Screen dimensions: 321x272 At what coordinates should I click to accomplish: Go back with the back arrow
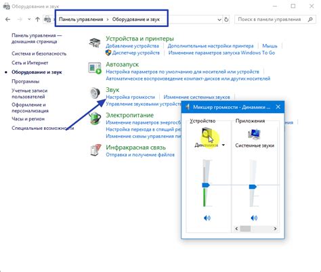point(7,20)
